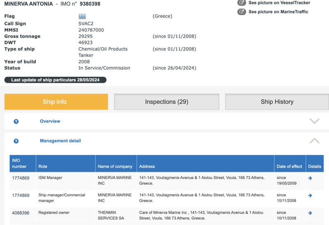Select 'Chemical/Oil Products Tanker' ship type

(x=103, y=52)
